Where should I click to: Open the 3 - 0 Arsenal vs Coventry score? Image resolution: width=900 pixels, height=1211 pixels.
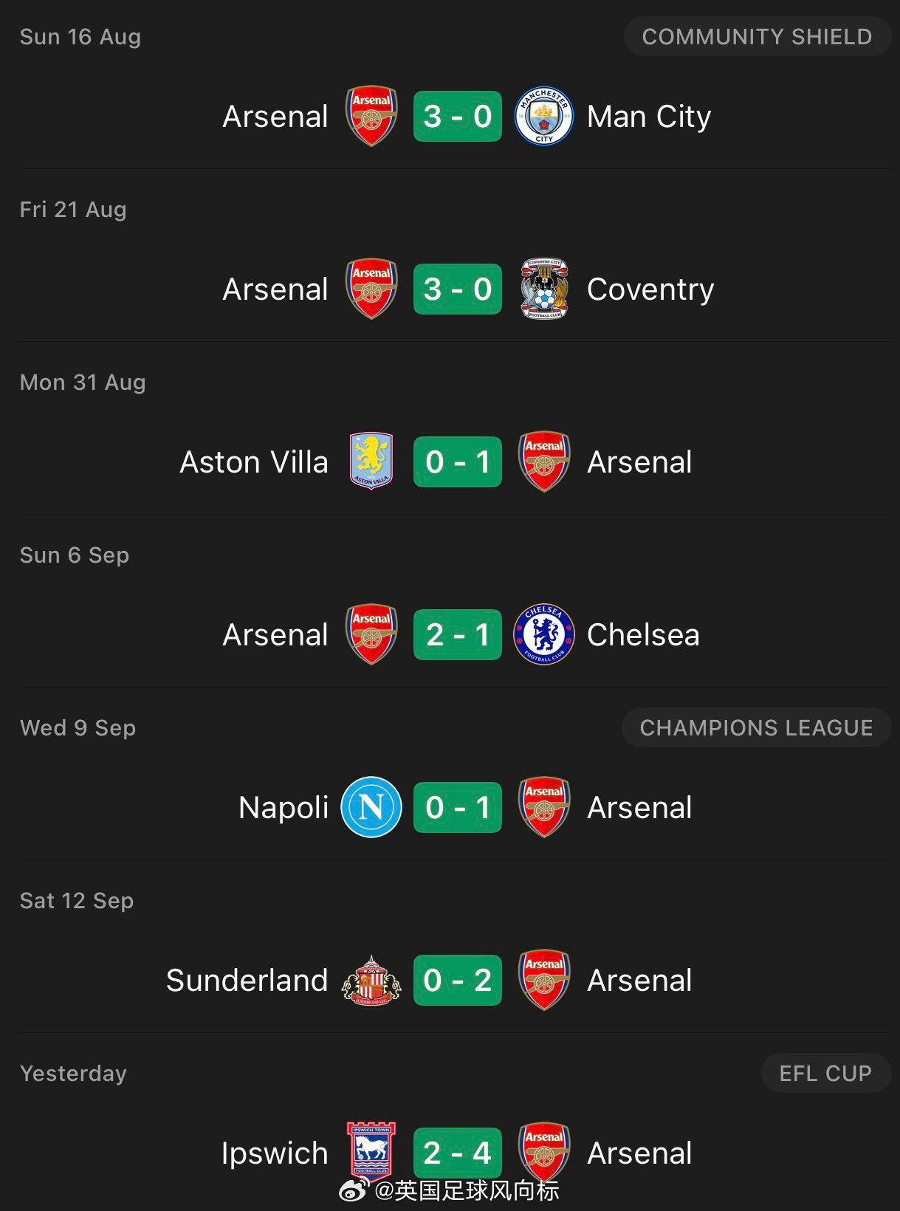(458, 289)
